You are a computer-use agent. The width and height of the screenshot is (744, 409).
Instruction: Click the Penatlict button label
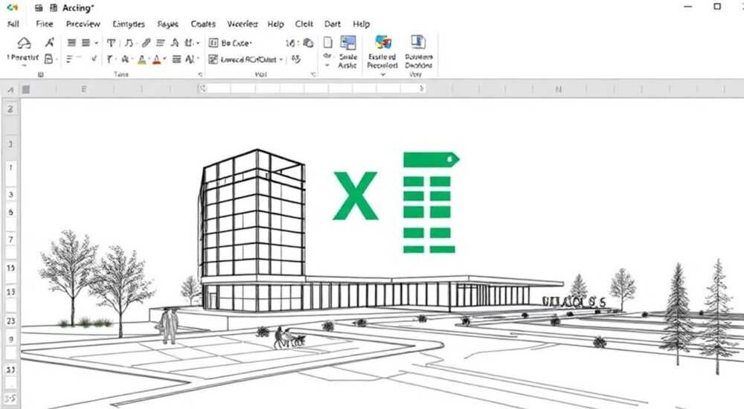coord(23,57)
